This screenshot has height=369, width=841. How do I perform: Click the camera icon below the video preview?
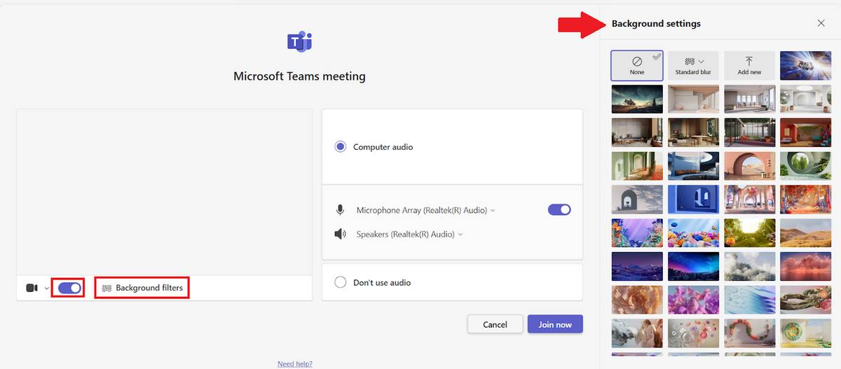32,288
